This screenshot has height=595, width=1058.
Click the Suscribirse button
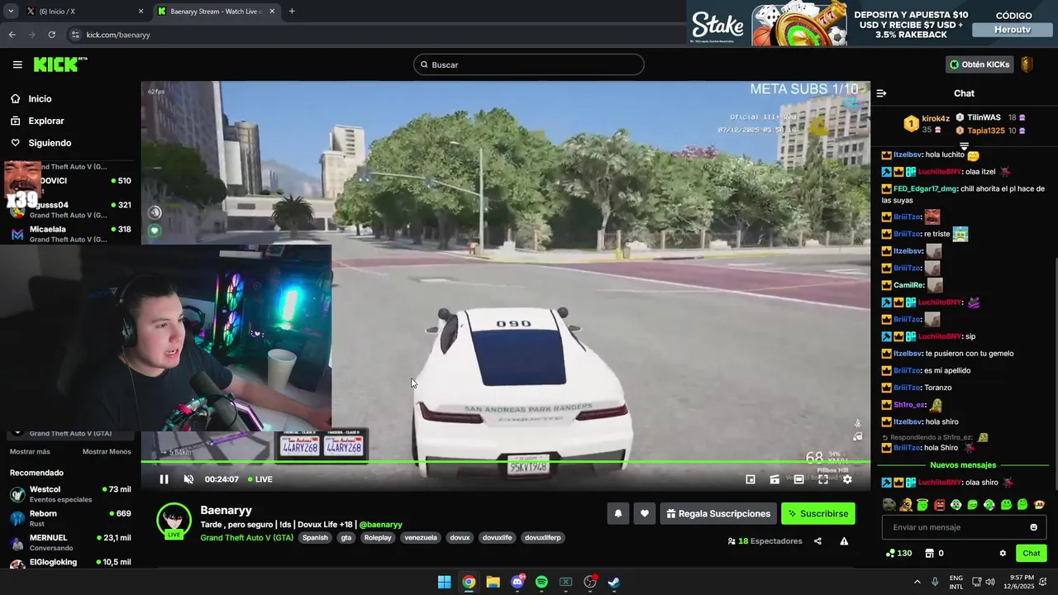point(818,513)
